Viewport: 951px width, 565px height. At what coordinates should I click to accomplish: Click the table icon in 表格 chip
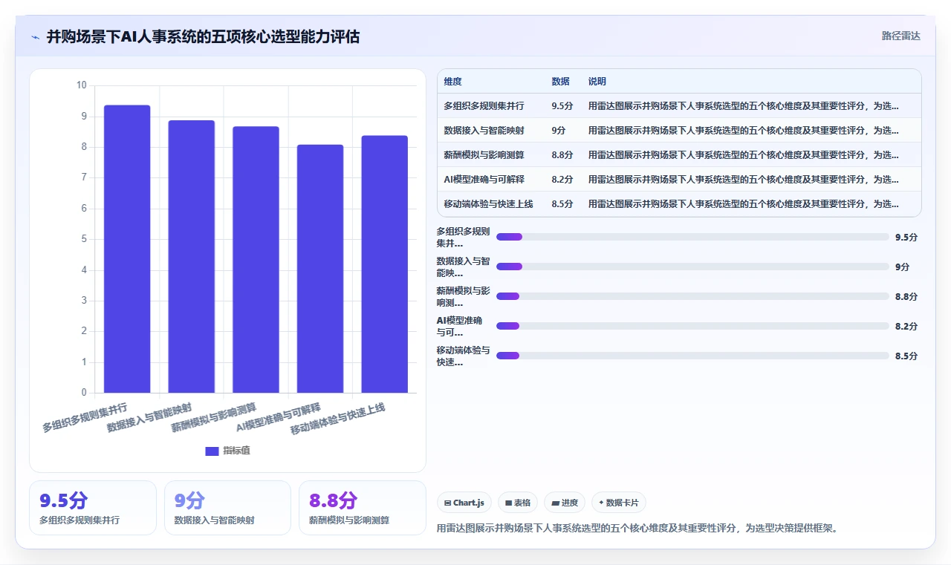pos(508,503)
